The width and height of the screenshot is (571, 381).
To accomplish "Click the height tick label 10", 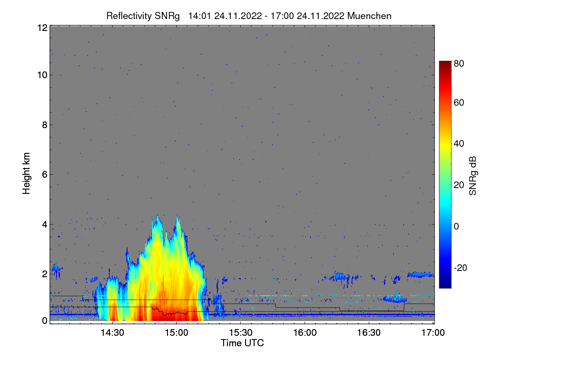I will pos(42,75).
